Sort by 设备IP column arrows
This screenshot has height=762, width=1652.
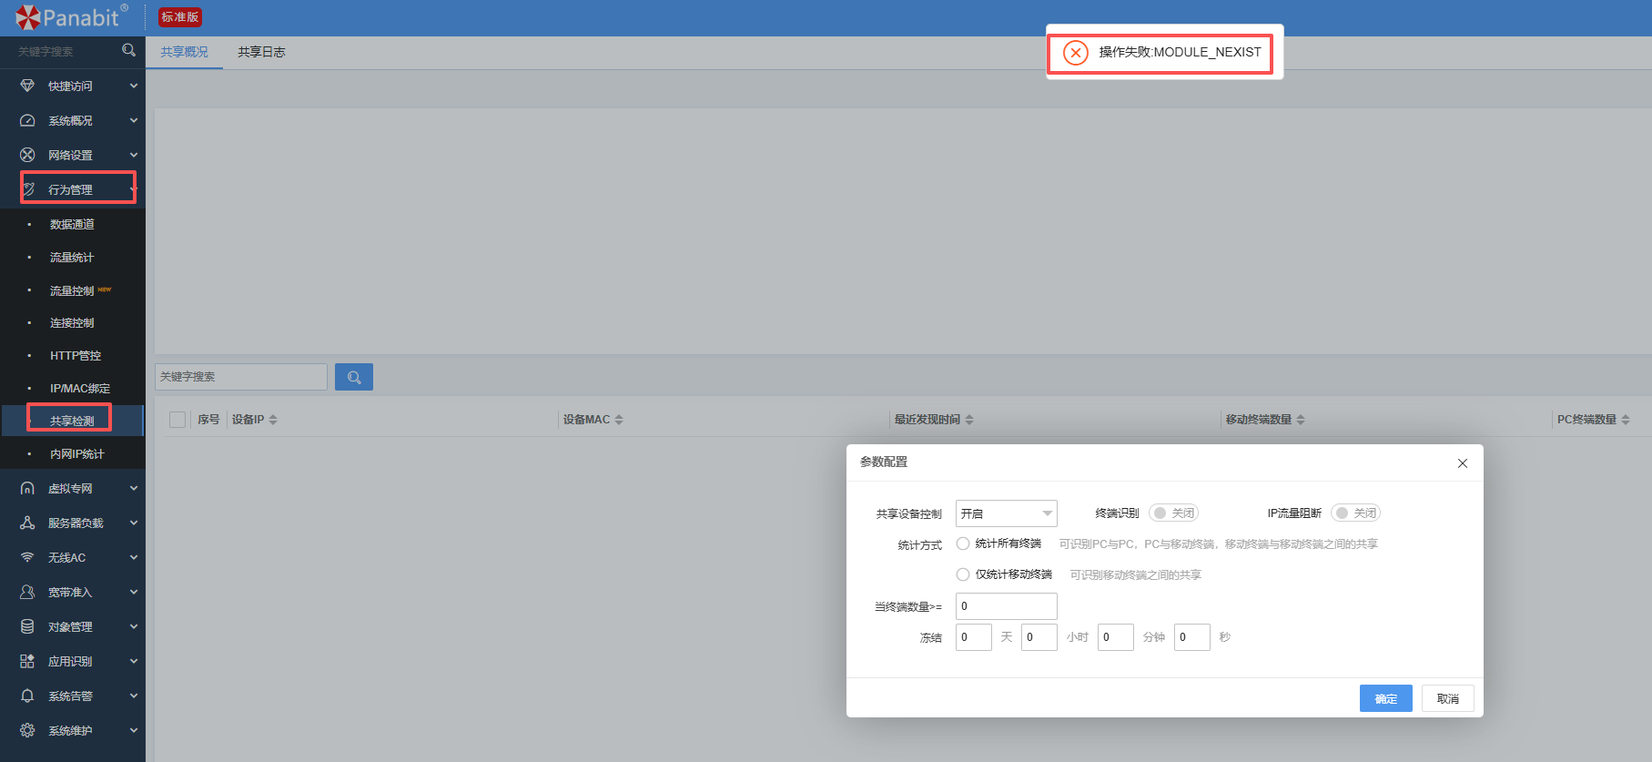click(x=273, y=420)
